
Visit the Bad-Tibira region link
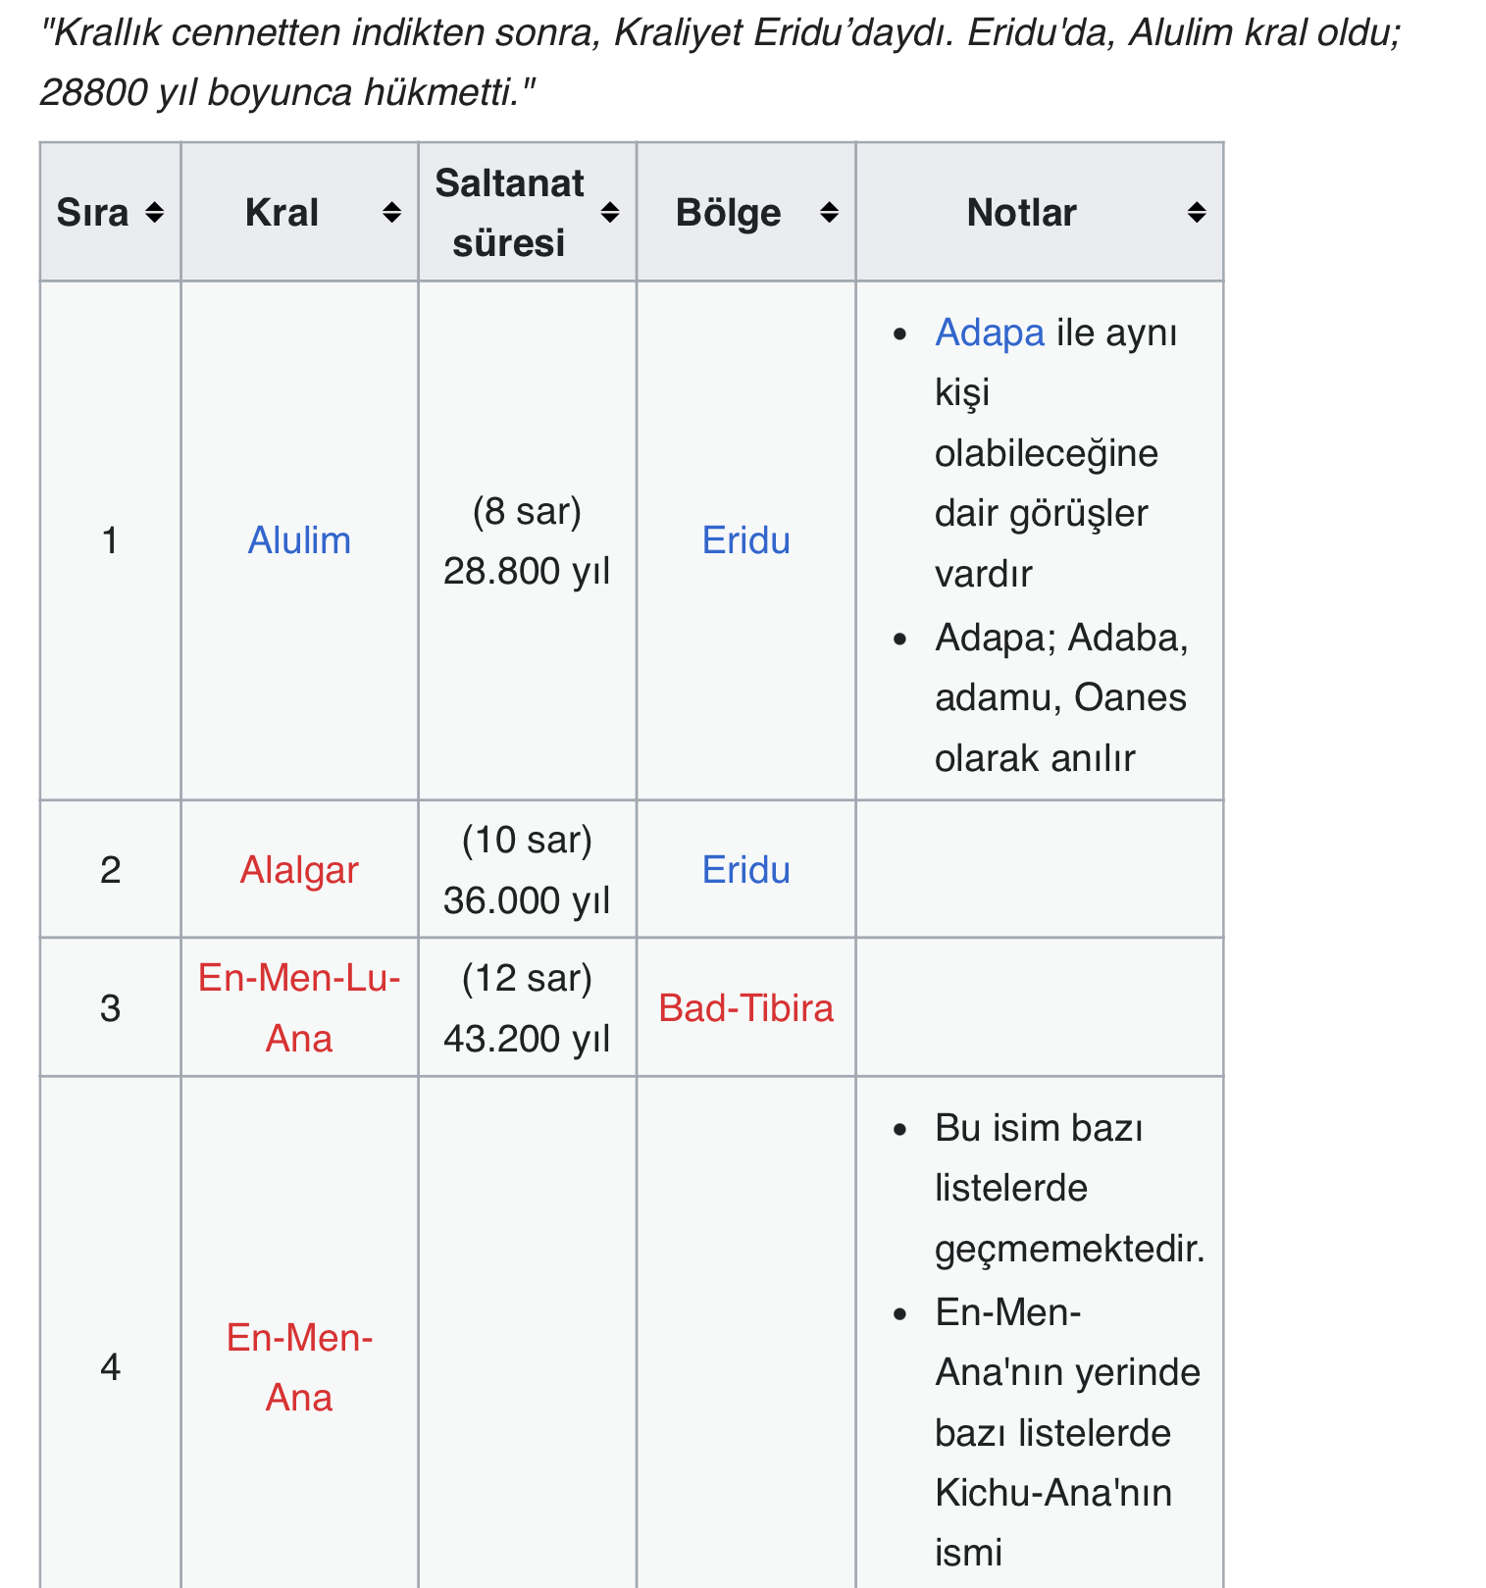745,1008
